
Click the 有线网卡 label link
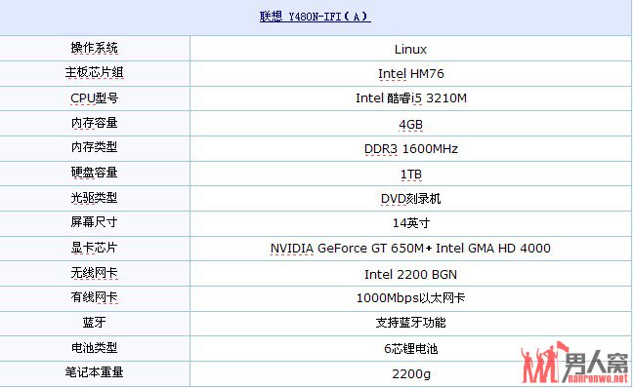click(94, 297)
